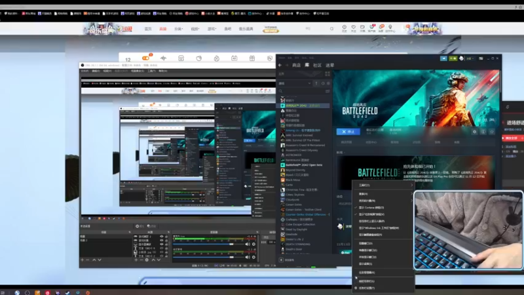Open Steam Big Picture mode icon
The width and height of the screenshot is (524, 295).
pos(481,58)
